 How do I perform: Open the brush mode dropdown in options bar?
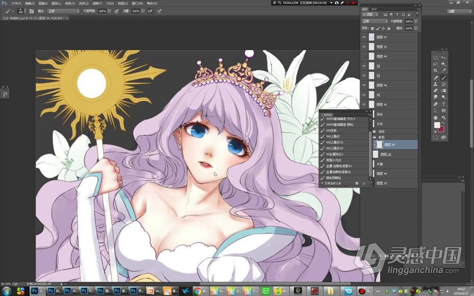coord(63,11)
